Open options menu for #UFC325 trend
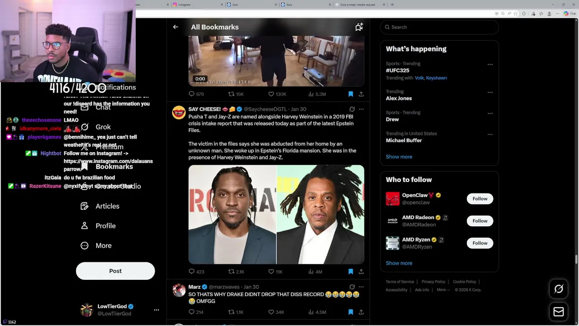579x326 pixels. [490, 65]
